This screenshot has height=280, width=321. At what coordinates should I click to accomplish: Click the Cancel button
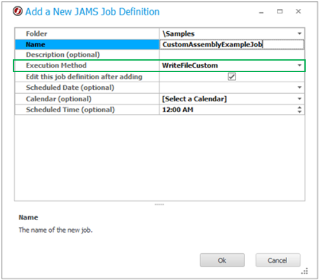[278, 260]
